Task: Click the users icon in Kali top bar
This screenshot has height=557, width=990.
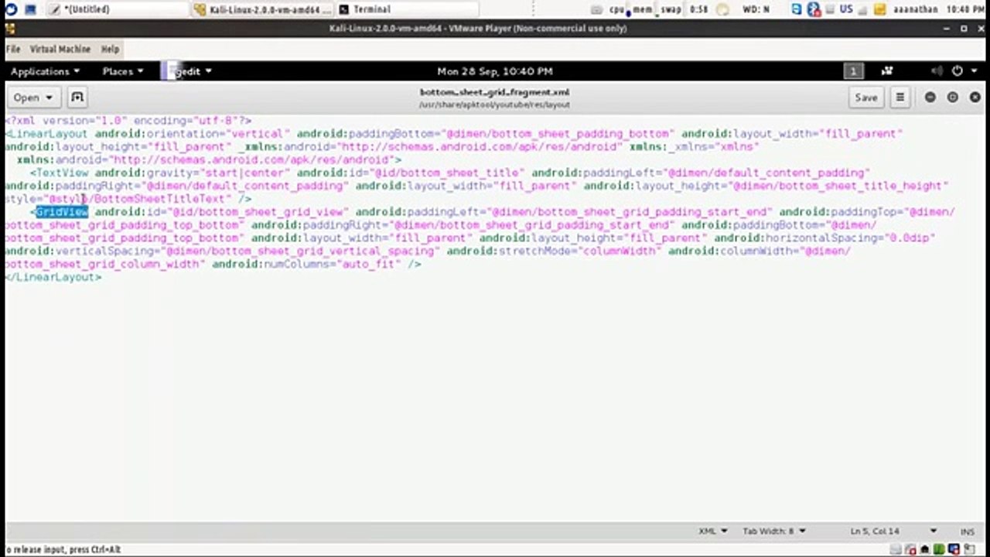Action: tap(887, 71)
